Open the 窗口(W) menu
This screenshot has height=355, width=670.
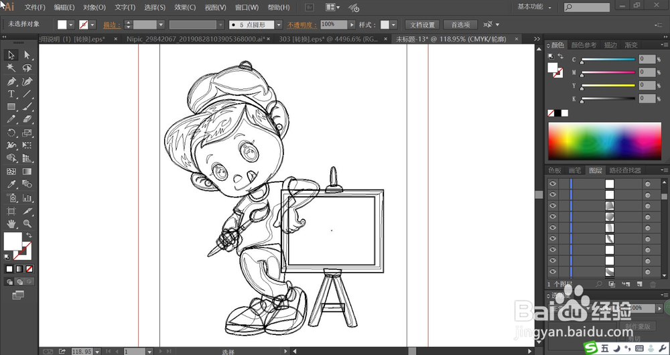click(x=247, y=7)
